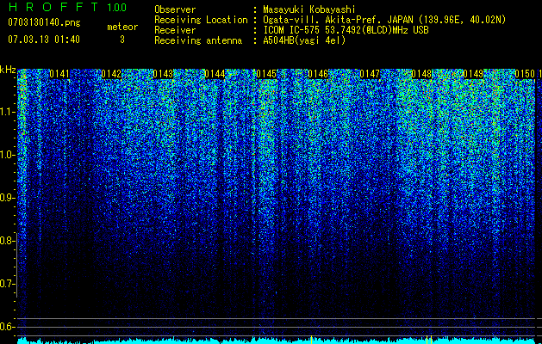Click the 0148 time marker

(421, 74)
